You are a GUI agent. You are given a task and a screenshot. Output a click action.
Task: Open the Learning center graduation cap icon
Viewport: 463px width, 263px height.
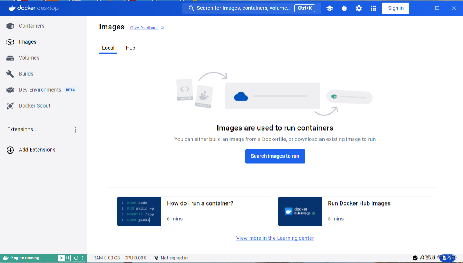(x=330, y=8)
